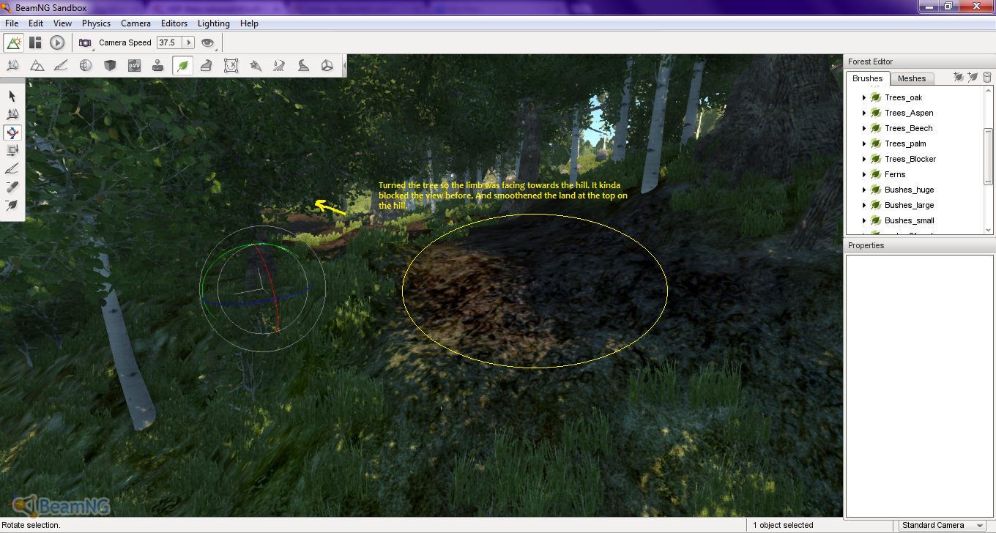Select the Decal Editor stamp icon
This screenshot has width=996, height=533.
pyautogui.click(x=158, y=65)
